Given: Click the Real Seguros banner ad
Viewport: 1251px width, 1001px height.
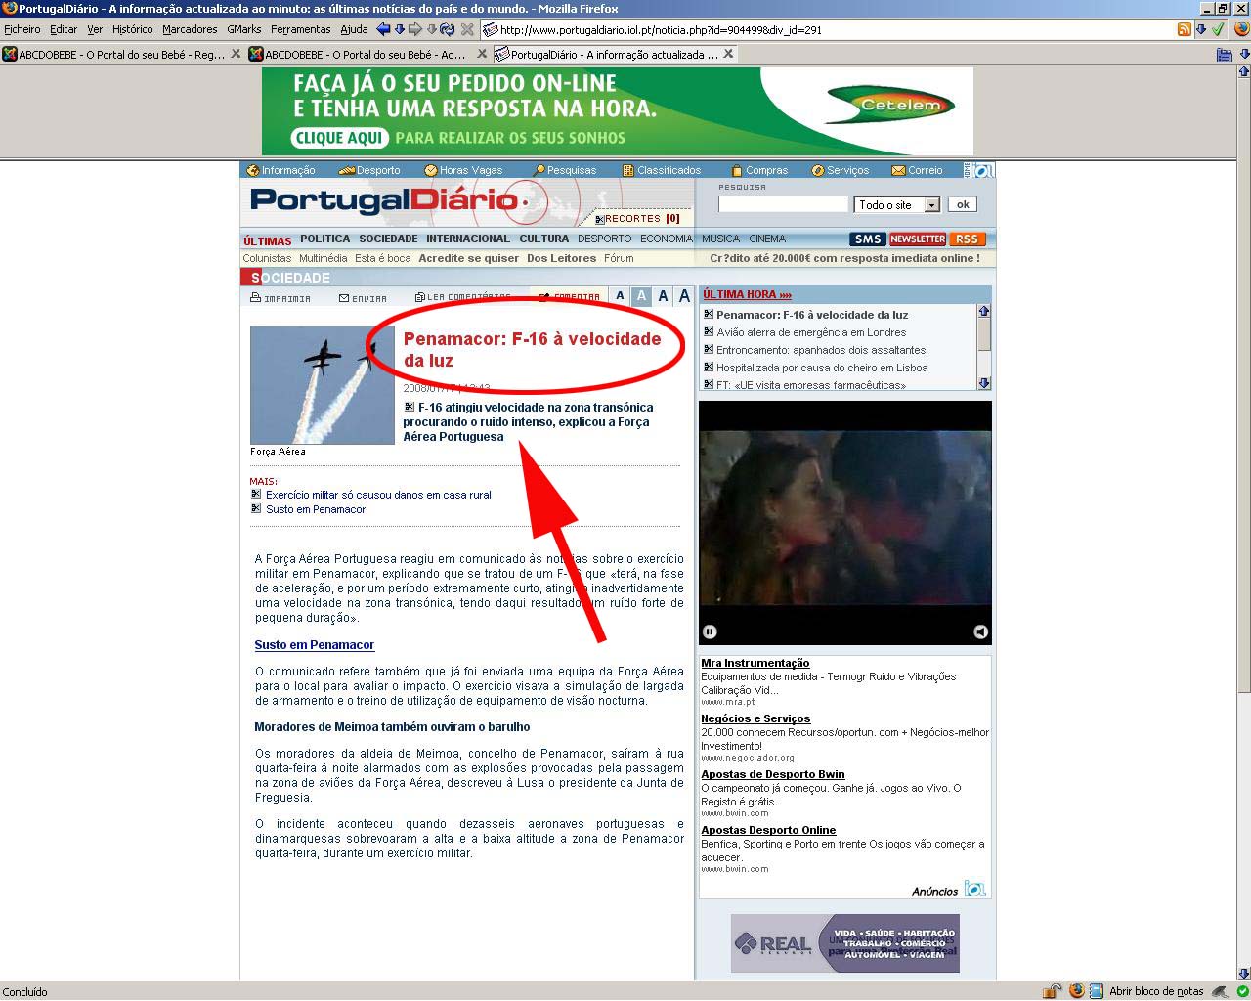Looking at the screenshot, I should (x=845, y=943).
